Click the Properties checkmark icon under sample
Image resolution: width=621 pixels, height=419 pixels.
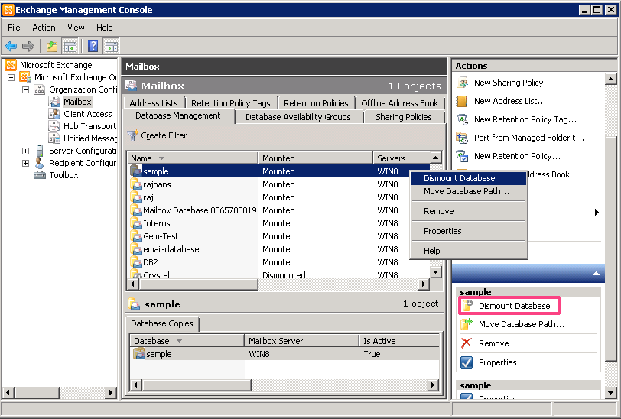(x=467, y=362)
